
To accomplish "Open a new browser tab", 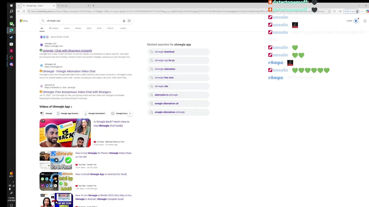I will (93, 5).
